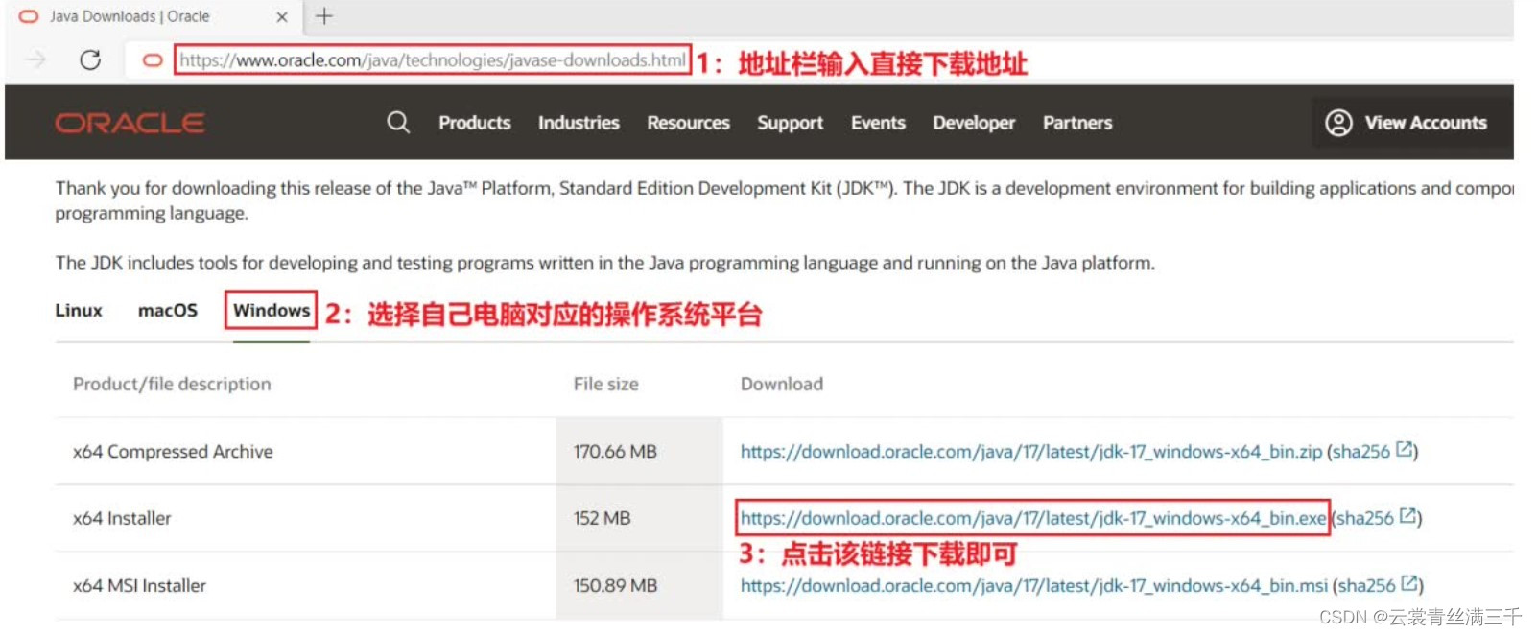The width and height of the screenshot is (1537, 635).
Task: Click the 'Product/file description' column header
Action: point(172,384)
